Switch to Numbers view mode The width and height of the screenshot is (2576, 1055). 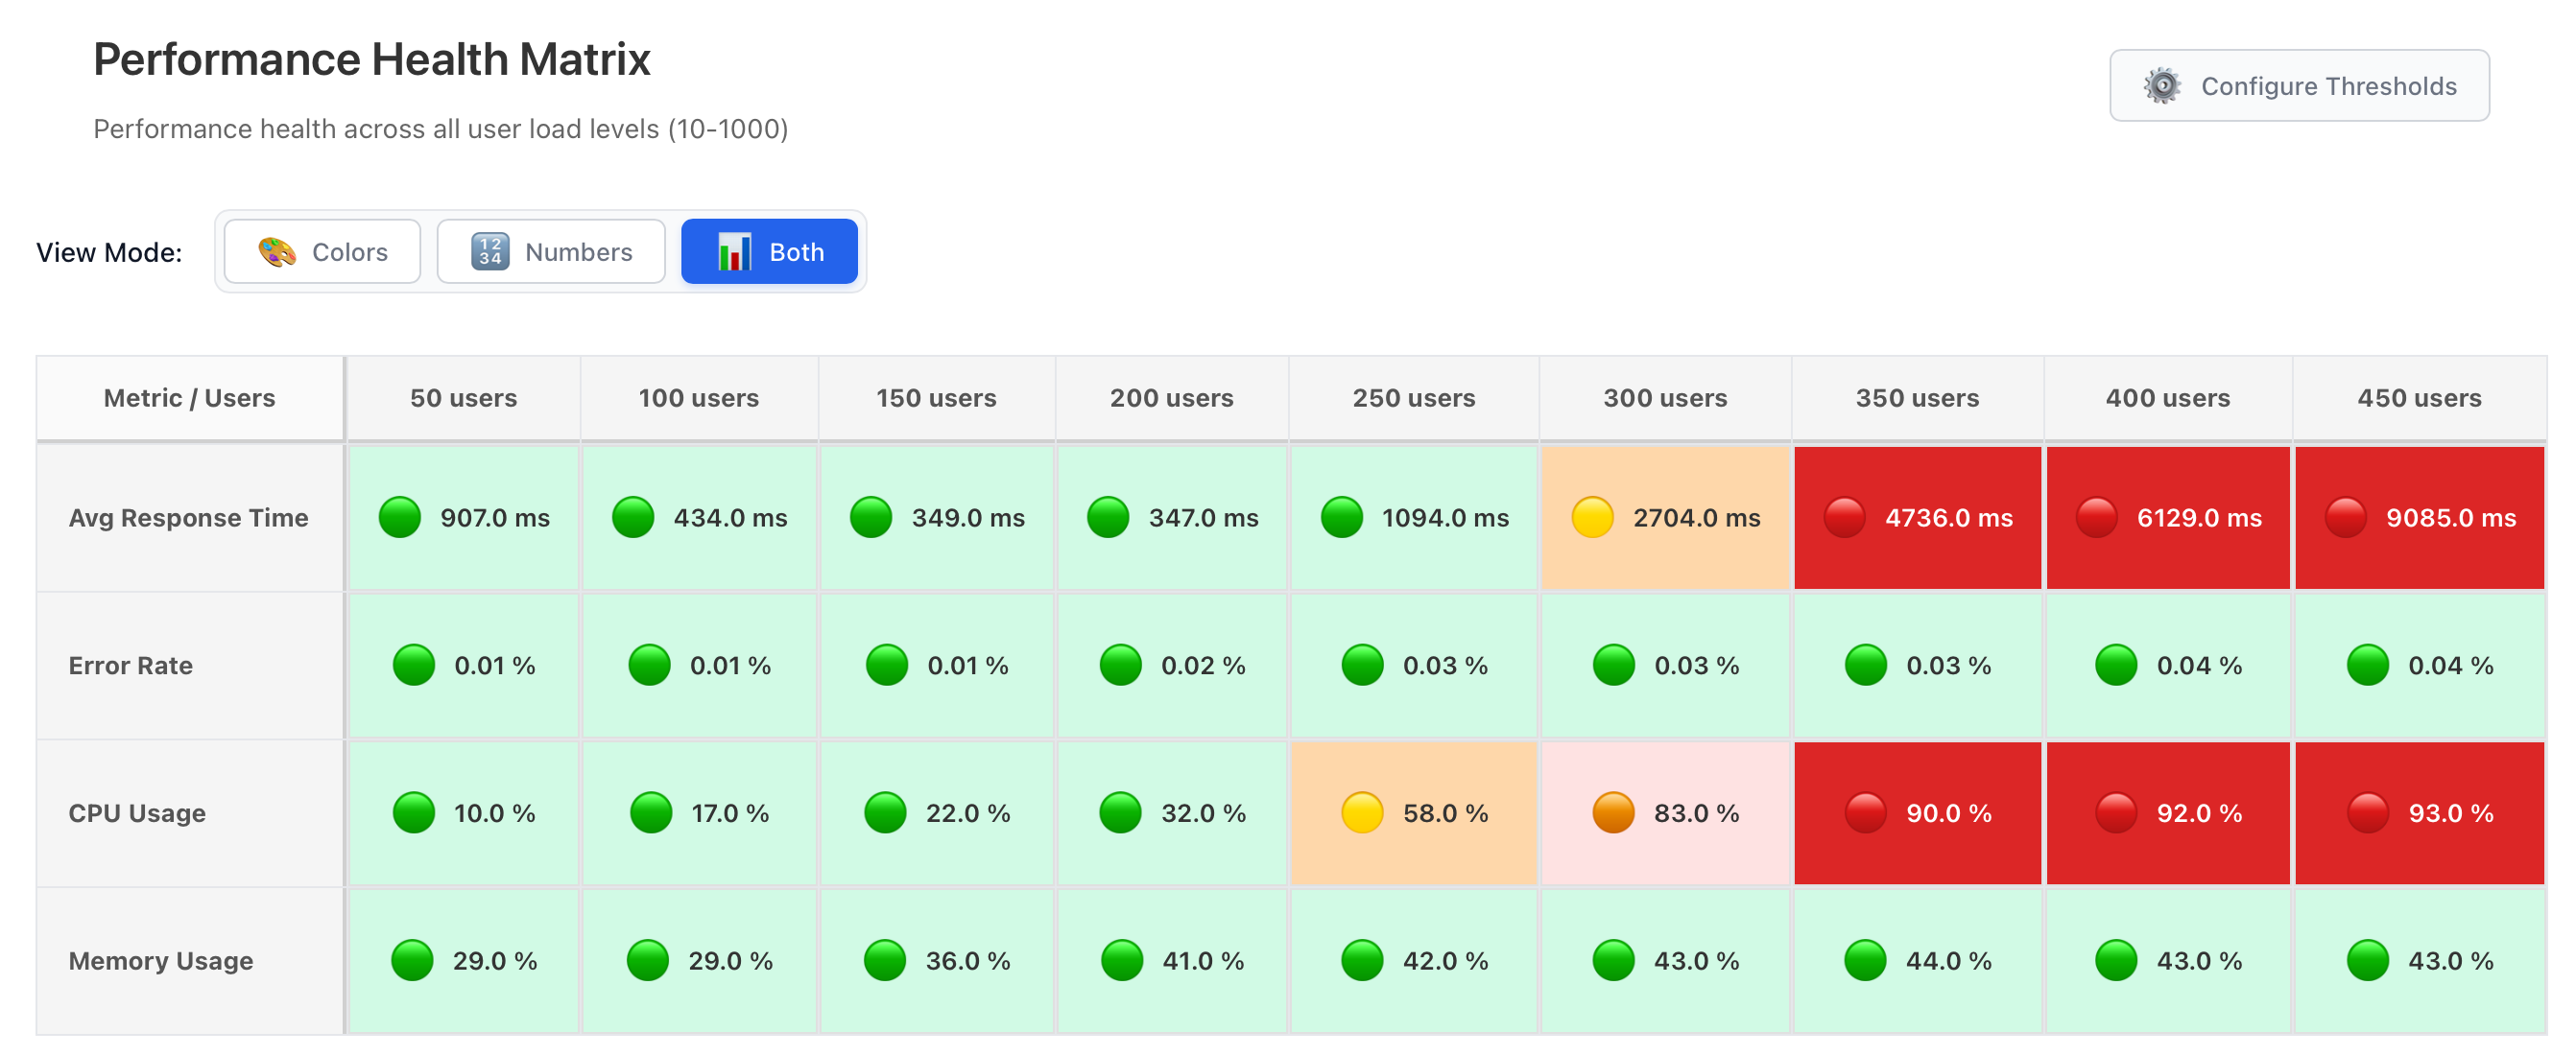click(551, 251)
